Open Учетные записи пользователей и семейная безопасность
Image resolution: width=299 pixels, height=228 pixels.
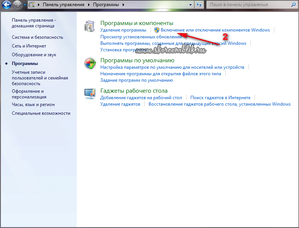40,78
